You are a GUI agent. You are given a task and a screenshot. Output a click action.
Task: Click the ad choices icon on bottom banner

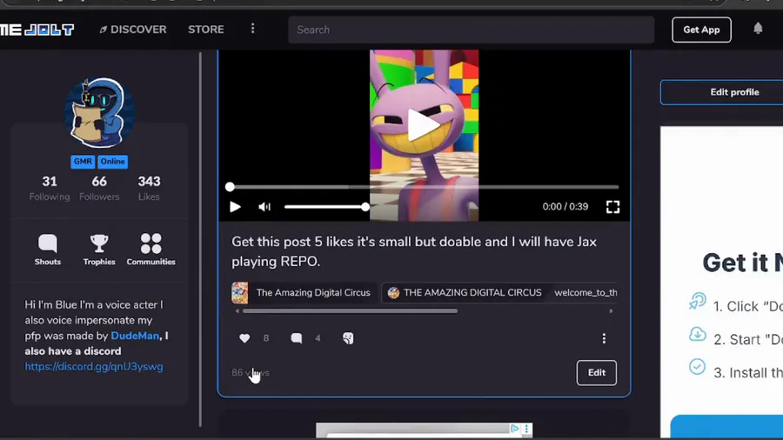click(x=515, y=429)
